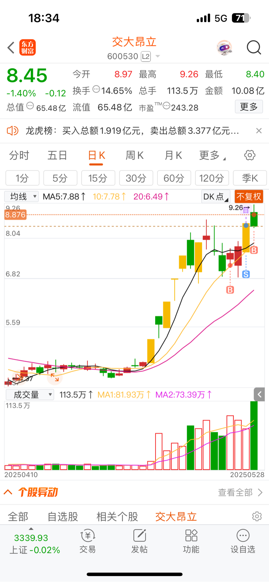This screenshot has width=269, height=582.
Task: Tap the 更多 button in quote summary
Action: [249, 107]
